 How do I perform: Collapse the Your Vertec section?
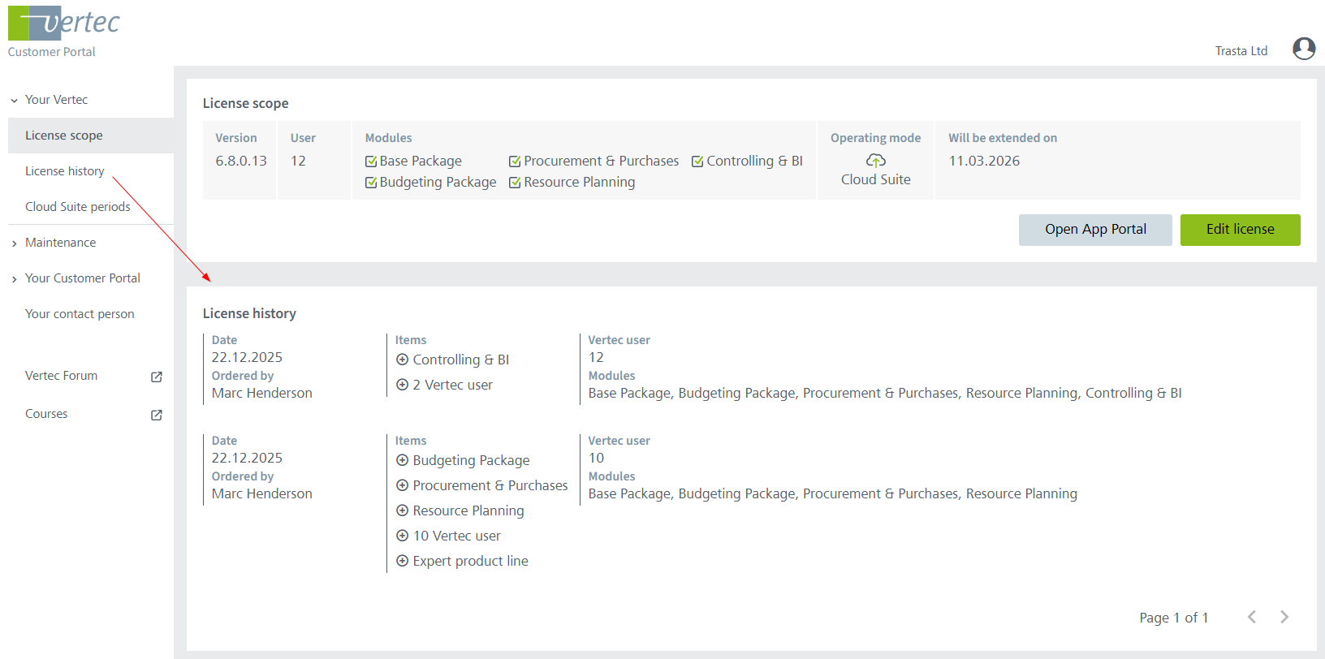tap(15, 101)
